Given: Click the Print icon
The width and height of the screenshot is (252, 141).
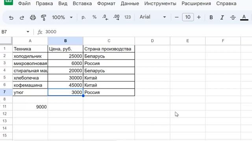Looking at the screenshot, I should pos(33,17).
